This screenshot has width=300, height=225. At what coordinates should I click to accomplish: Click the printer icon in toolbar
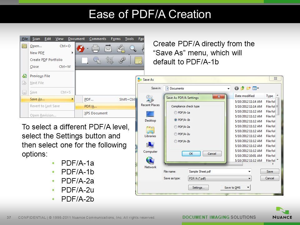point(96,48)
